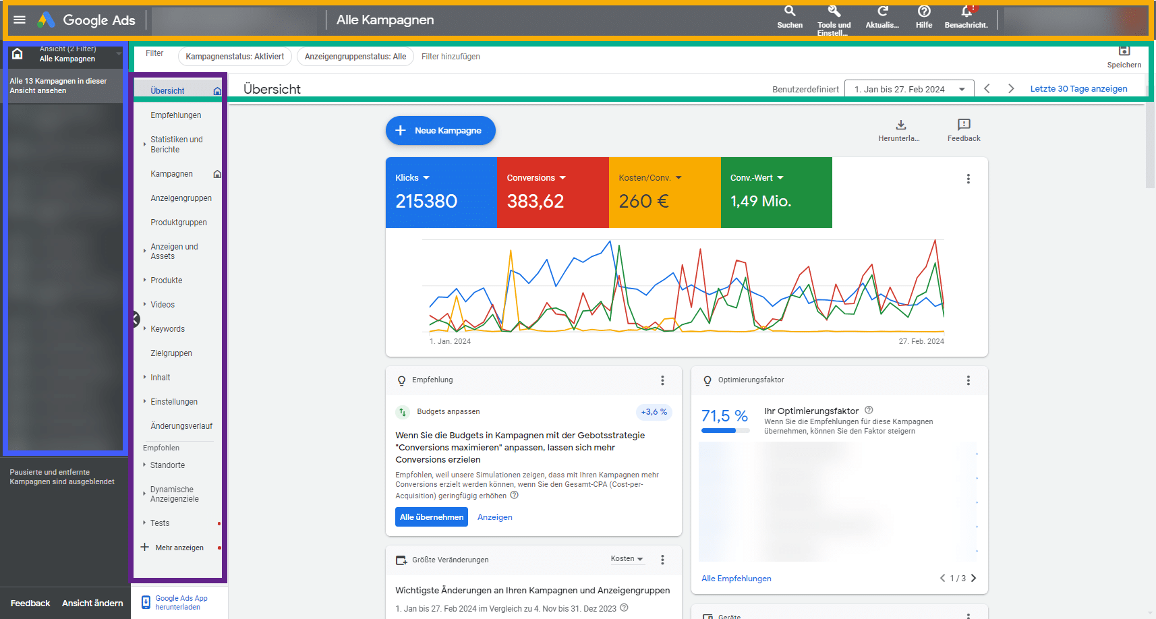
Task: Open the Hilfe question mark
Action: pos(924,11)
